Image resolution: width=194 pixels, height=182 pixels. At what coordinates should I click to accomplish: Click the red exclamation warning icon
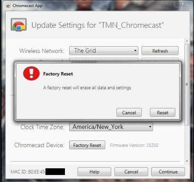pos(31,74)
